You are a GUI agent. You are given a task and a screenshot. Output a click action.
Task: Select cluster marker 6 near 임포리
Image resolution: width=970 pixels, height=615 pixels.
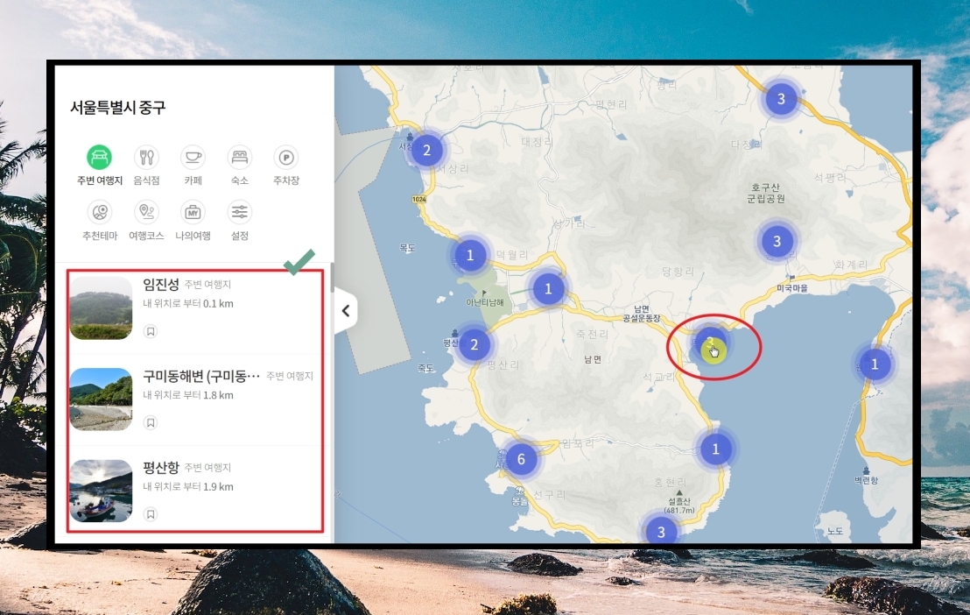(521, 459)
